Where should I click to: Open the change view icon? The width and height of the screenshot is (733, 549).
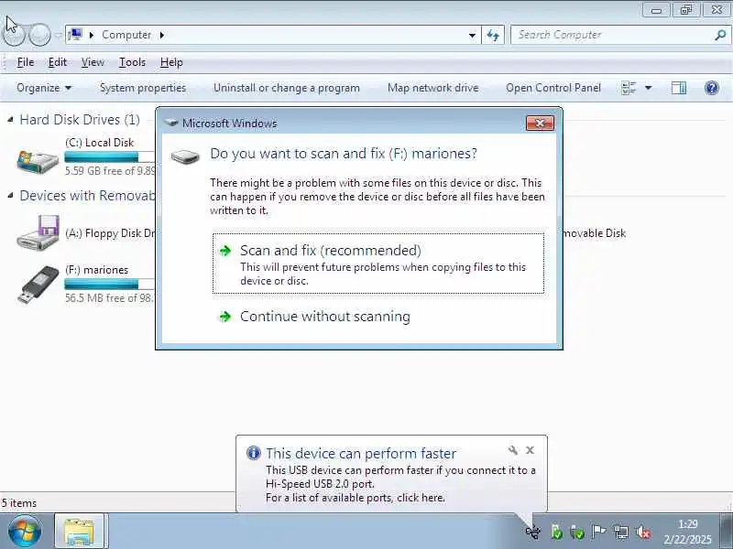(629, 88)
